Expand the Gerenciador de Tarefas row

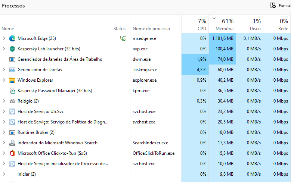(4, 70)
